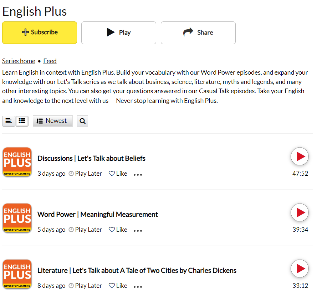Like the Tale of Two Cities episode
Image resolution: width=317 pixels, height=296 pixels.
[118, 286]
